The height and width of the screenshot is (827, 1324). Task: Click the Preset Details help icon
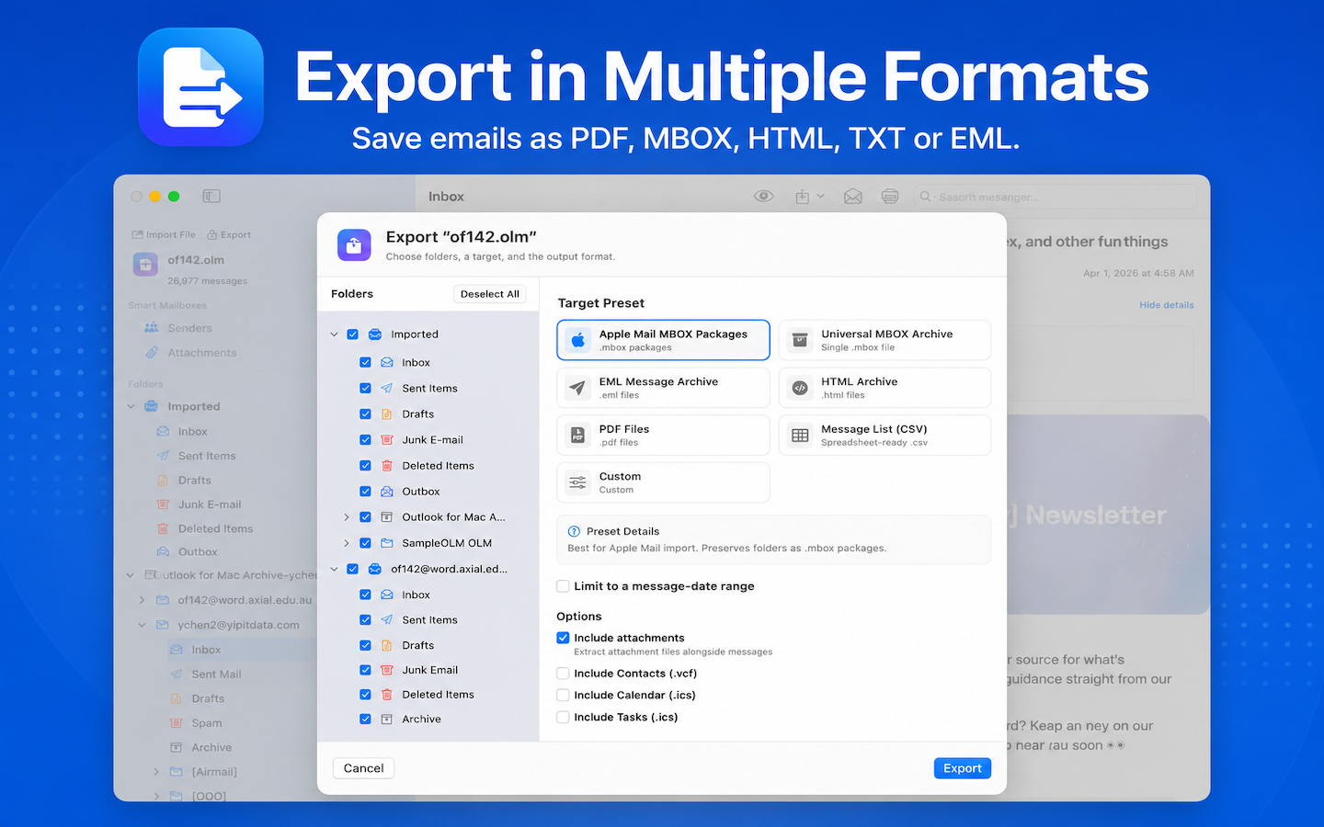coord(574,531)
